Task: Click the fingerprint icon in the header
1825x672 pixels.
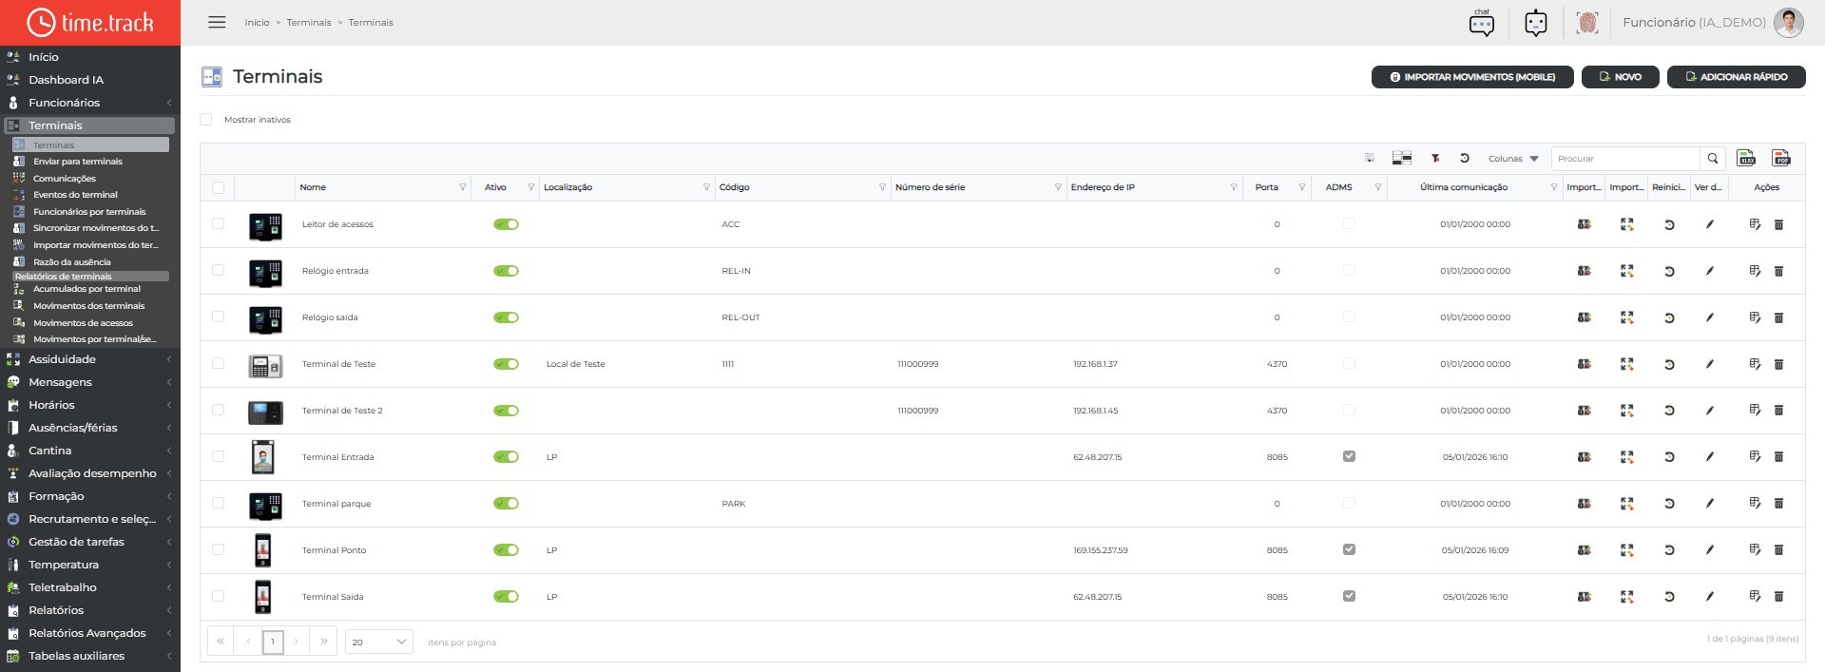Action: pos(1587,23)
